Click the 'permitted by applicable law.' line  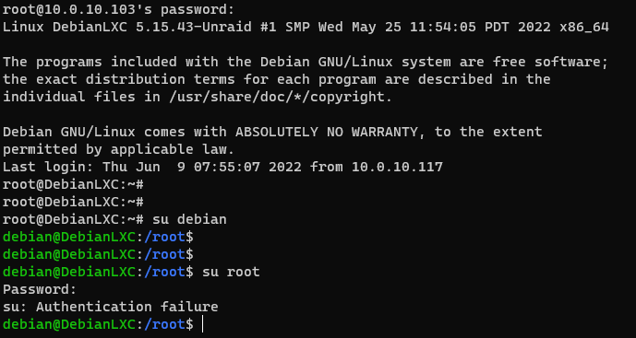[x=118, y=149]
